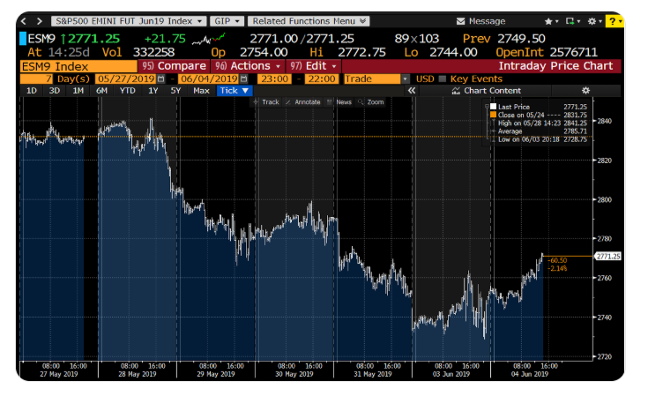Click the ESM9 Index security field
Image resolution: width=648 pixels, height=396 pixels.
click(78, 66)
